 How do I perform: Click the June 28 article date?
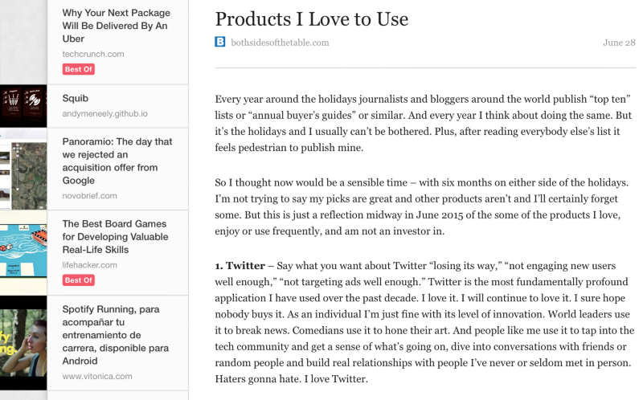pos(619,43)
